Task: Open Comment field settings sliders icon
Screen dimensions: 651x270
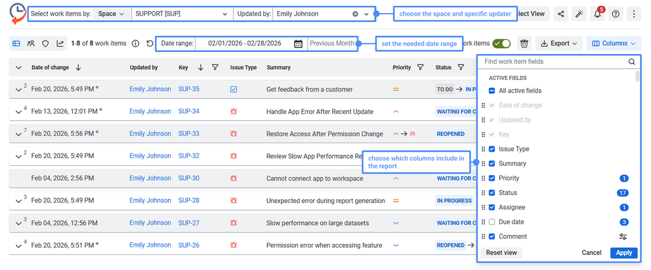Action: (x=623, y=236)
